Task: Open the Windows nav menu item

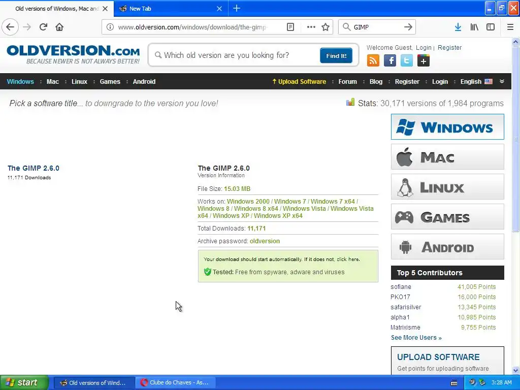Action: click(20, 82)
